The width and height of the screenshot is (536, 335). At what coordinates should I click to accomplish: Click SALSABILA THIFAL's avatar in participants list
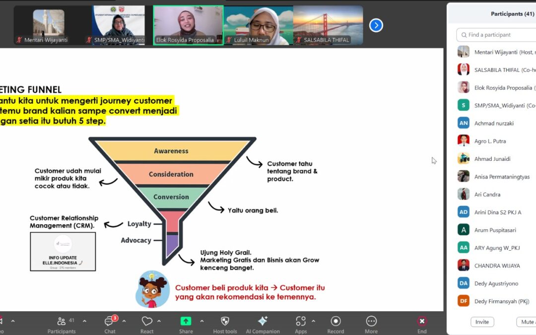point(464,70)
